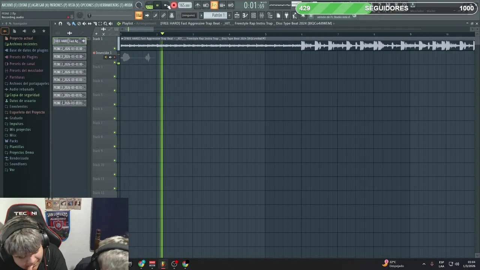This screenshot has height=270, width=480.
Task: Select the Playlist Delete tool
Action: [79, 24]
